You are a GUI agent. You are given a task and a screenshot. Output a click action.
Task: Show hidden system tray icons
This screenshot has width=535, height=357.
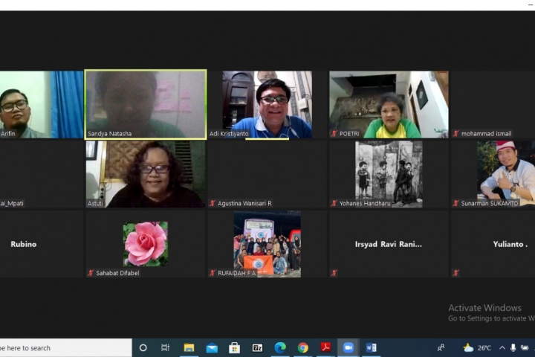tap(502, 348)
